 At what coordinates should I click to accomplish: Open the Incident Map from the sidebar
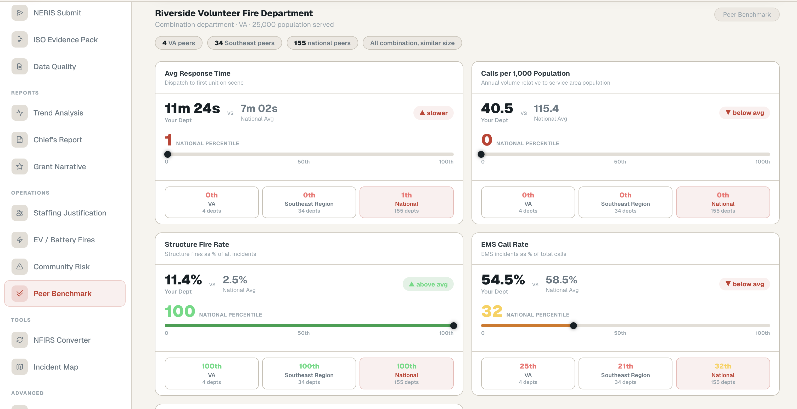pos(56,367)
